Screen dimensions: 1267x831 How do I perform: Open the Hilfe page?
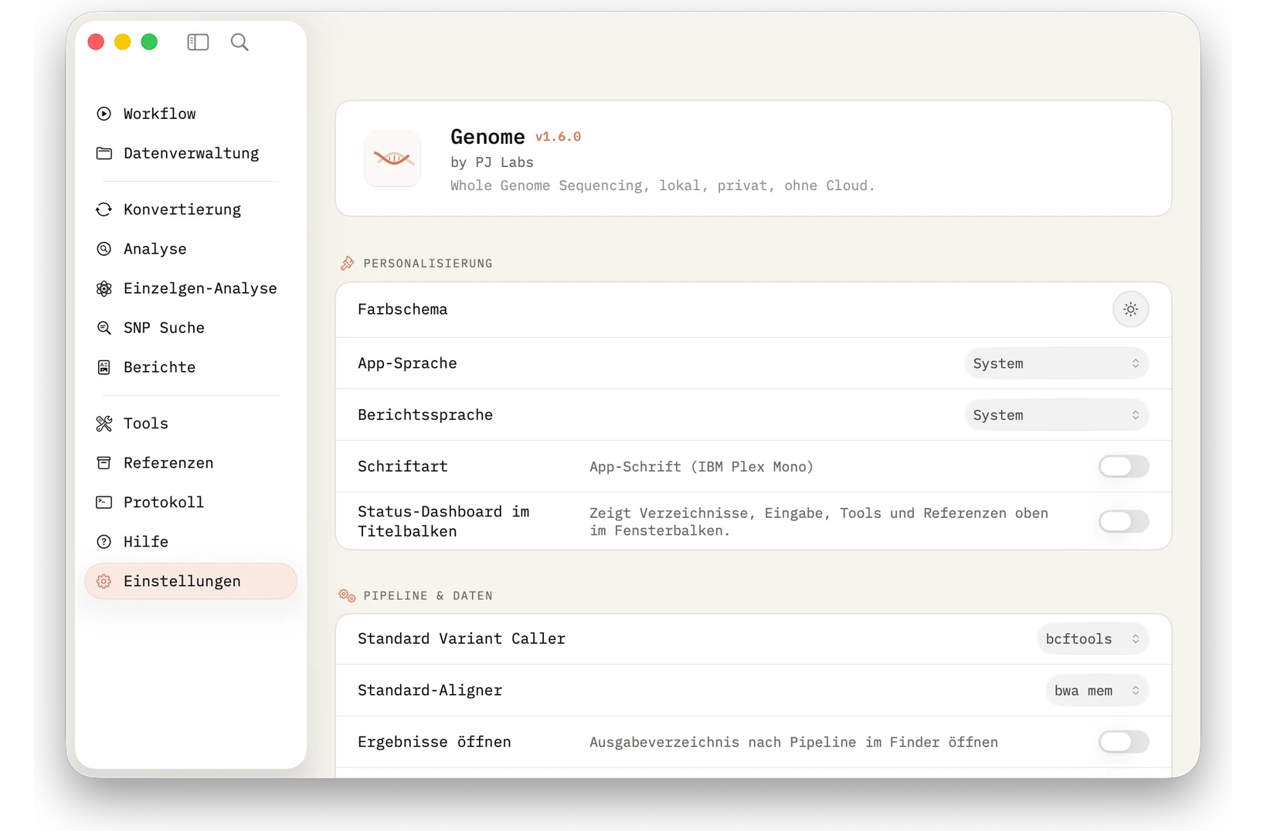190,542
